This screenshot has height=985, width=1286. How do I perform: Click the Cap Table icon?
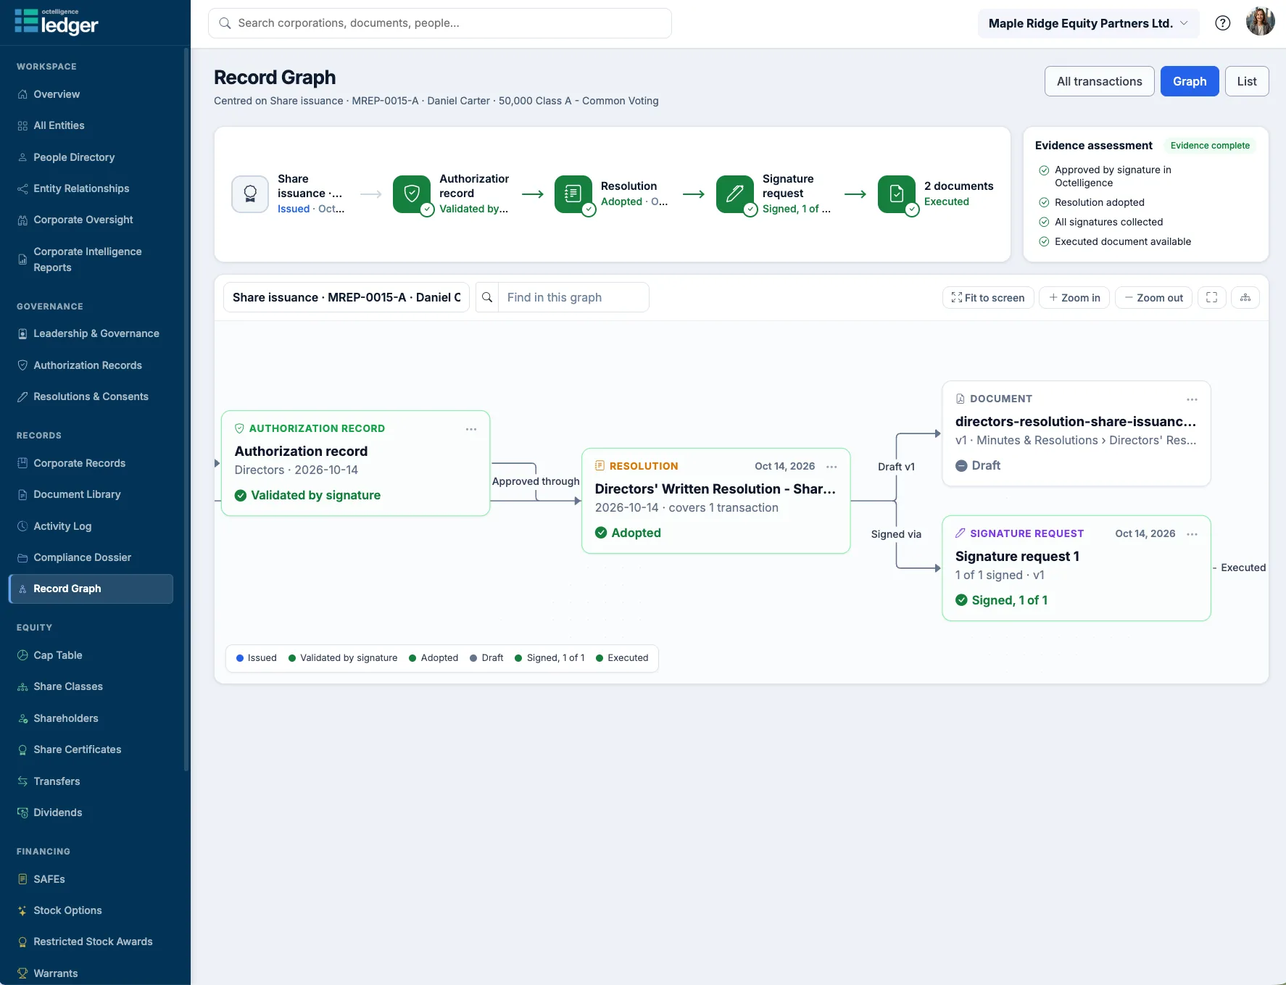(x=22, y=655)
